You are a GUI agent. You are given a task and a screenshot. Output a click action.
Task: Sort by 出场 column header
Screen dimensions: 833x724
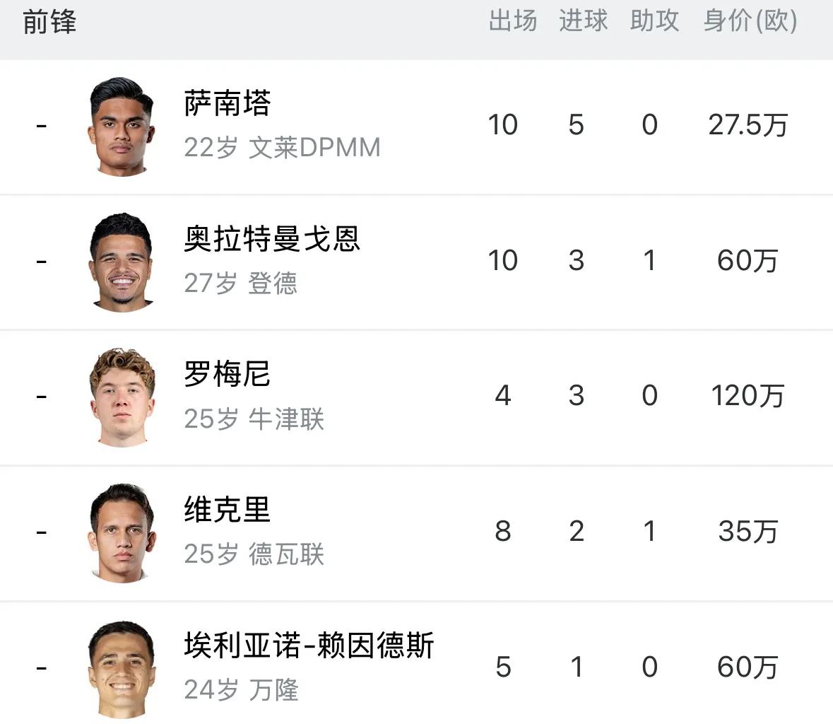(x=513, y=21)
